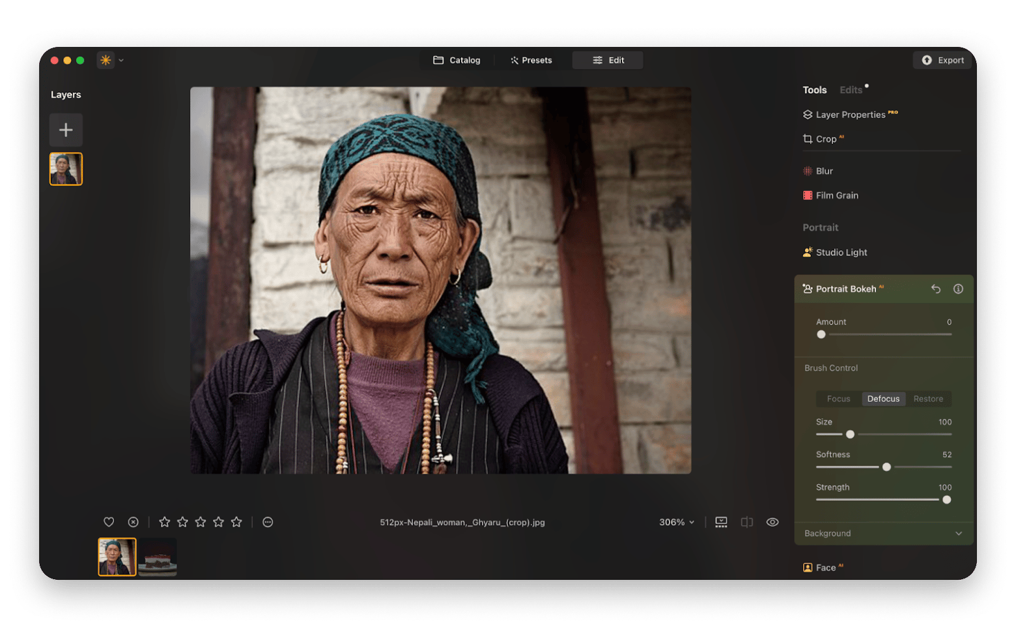Toggle the before/after compare view
The image size is (1016, 632).
tap(746, 522)
